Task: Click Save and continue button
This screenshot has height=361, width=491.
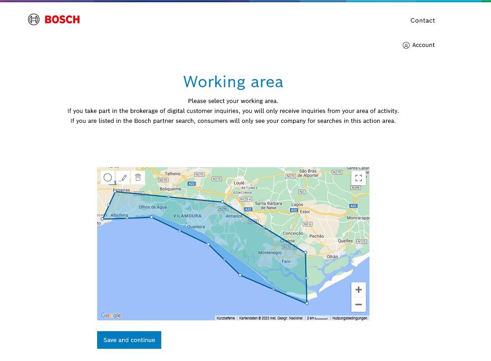Action: [129, 340]
